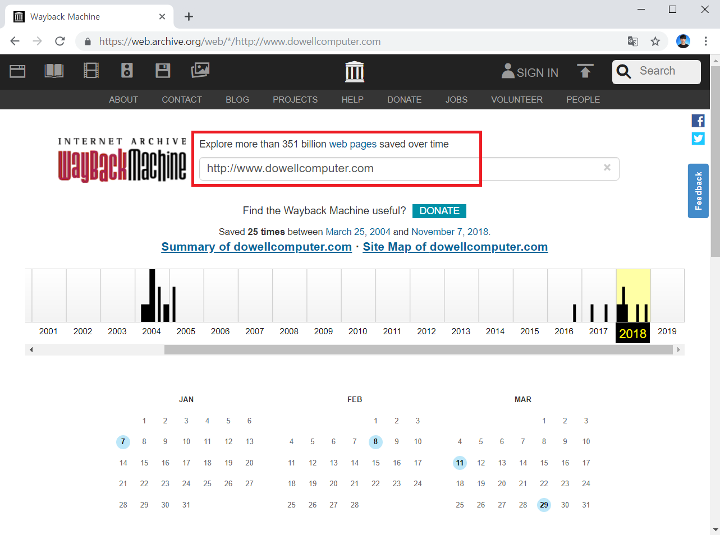The image size is (720, 535).
Task: Open Chrome profile avatar
Action: [683, 41]
